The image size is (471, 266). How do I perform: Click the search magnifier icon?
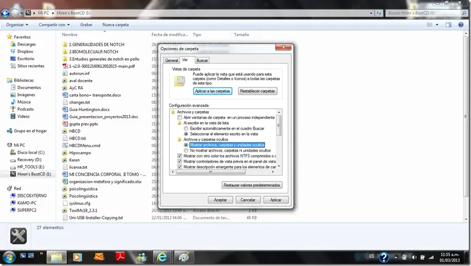[464, 13]
